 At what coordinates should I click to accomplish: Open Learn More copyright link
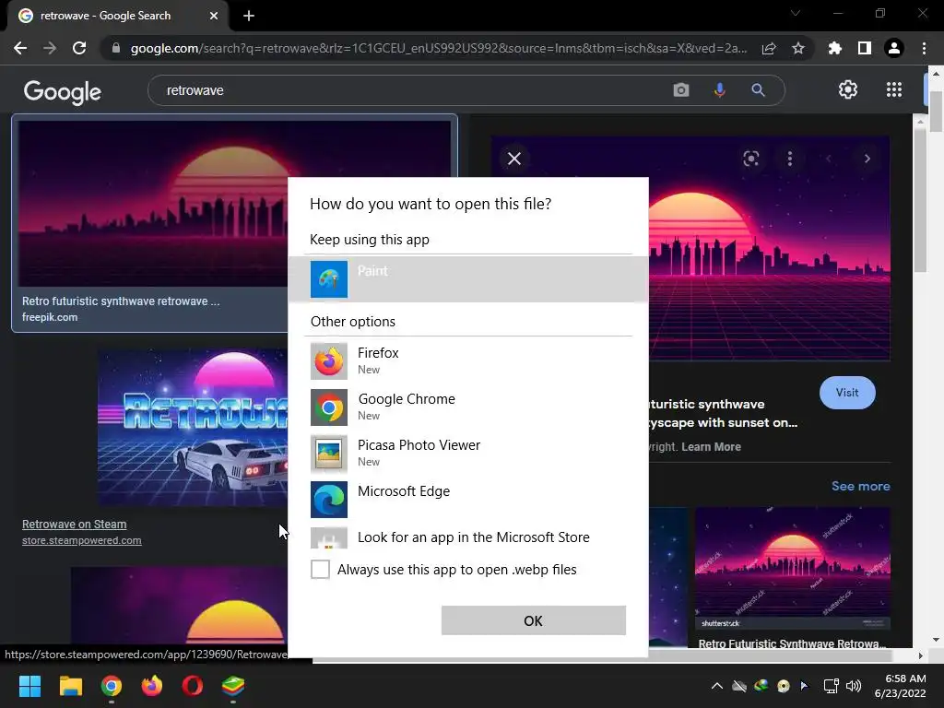coord(711,447)
